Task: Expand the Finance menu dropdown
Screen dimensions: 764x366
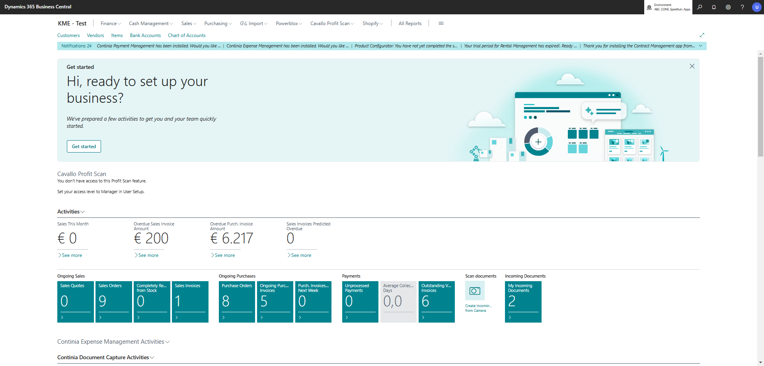Action: coord(110,23)
